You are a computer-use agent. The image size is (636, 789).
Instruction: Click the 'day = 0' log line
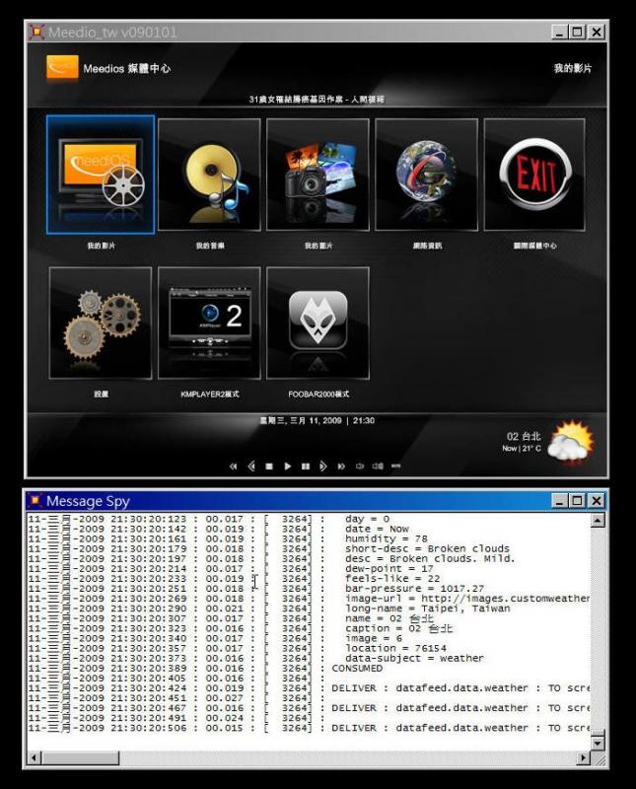[x=368, y=519]
